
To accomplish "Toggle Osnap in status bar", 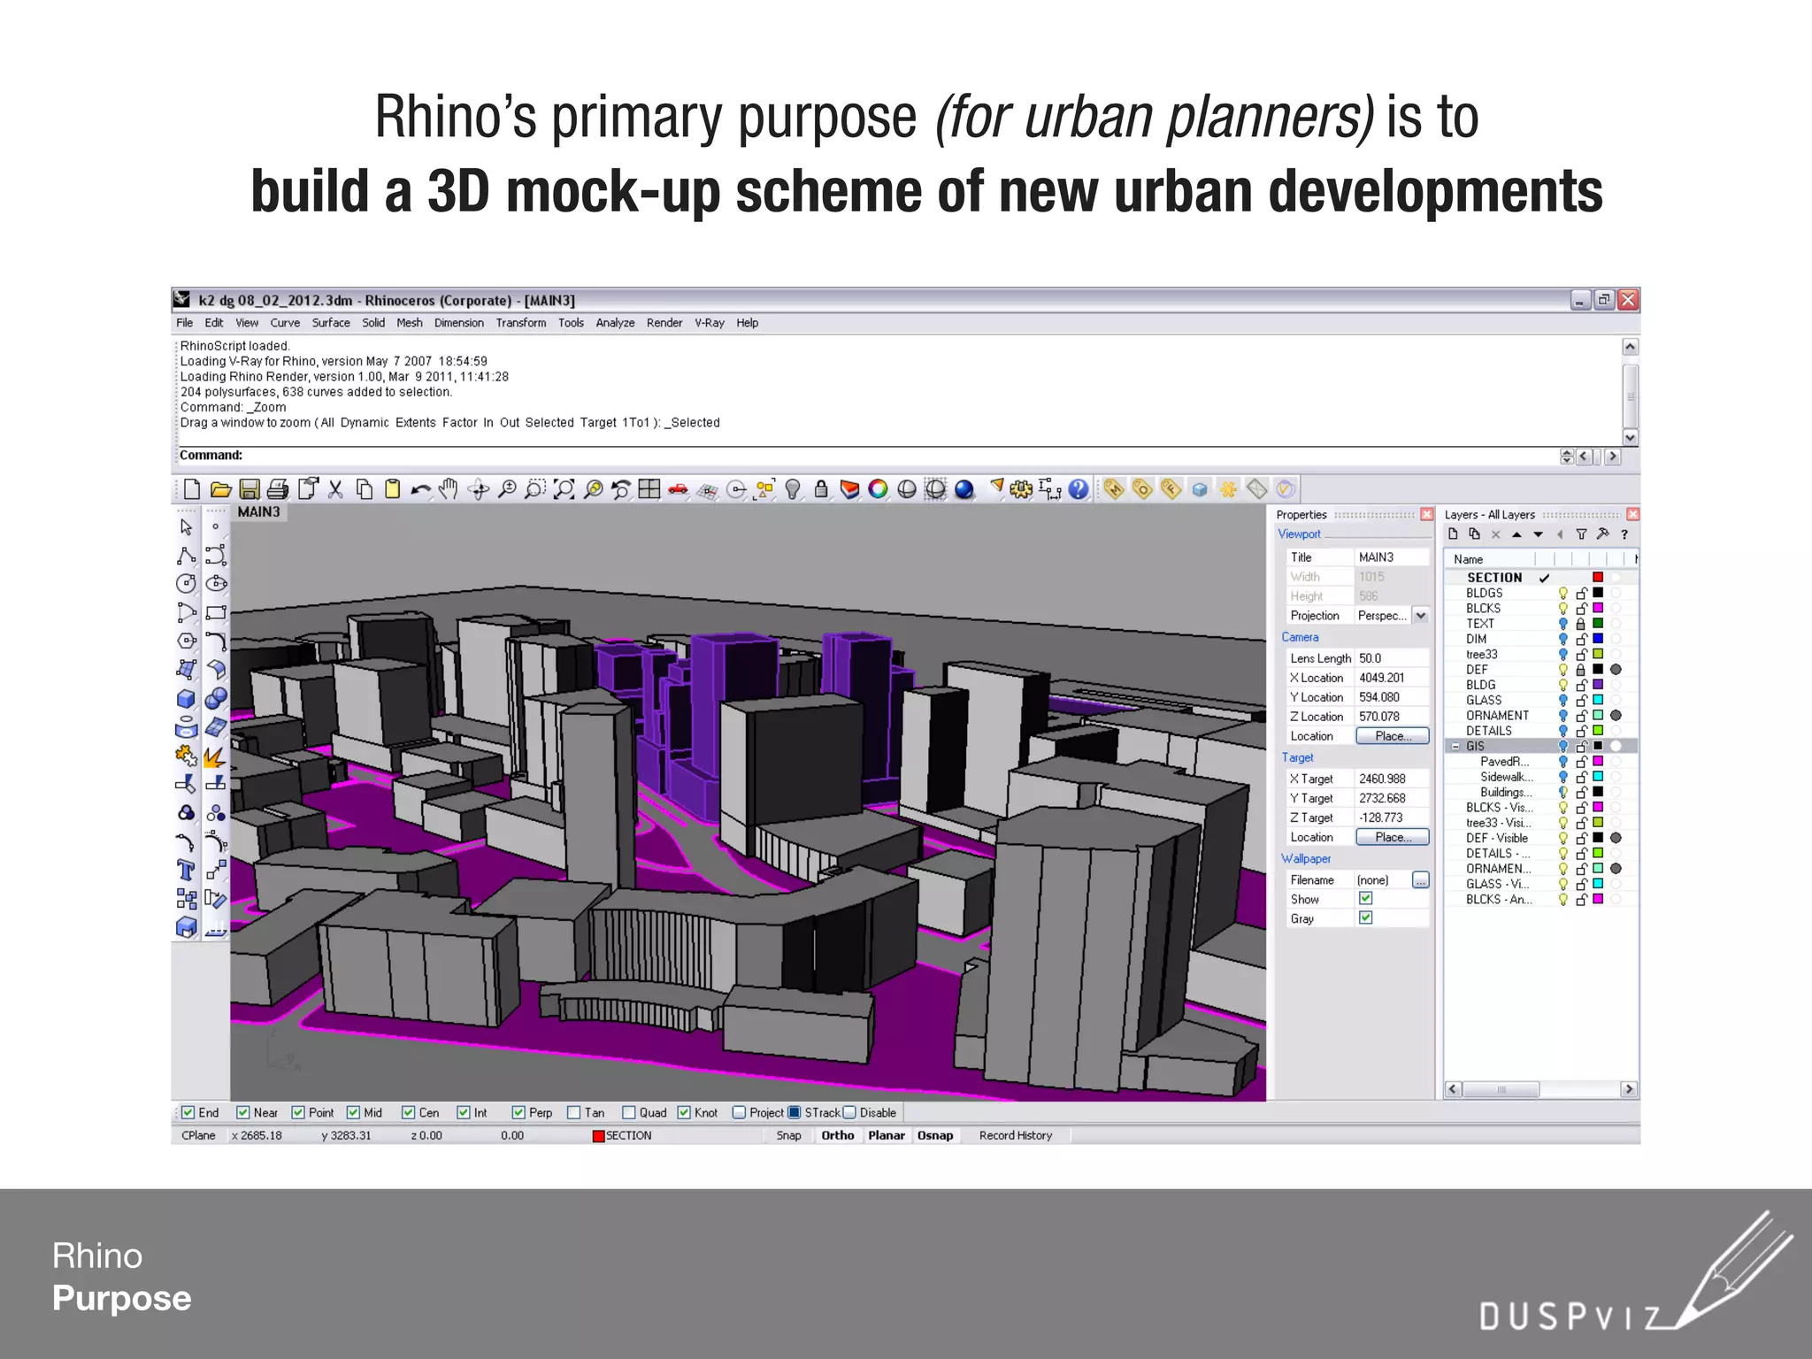I will point(935,1135).
